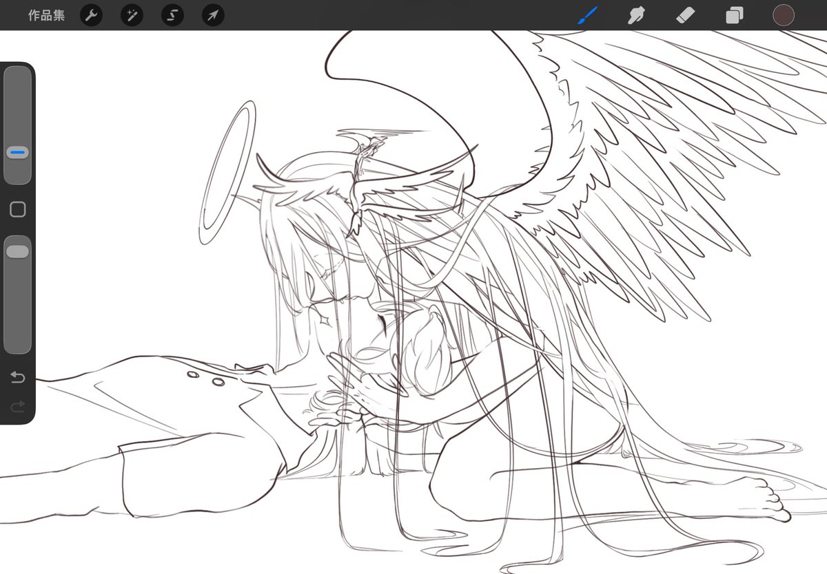Screen dimensions: 827x574
Task: Select the Eraser tool
Action: 686,15
